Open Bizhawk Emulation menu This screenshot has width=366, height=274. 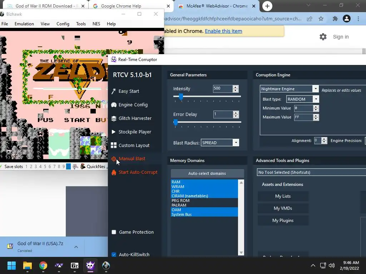24,24
